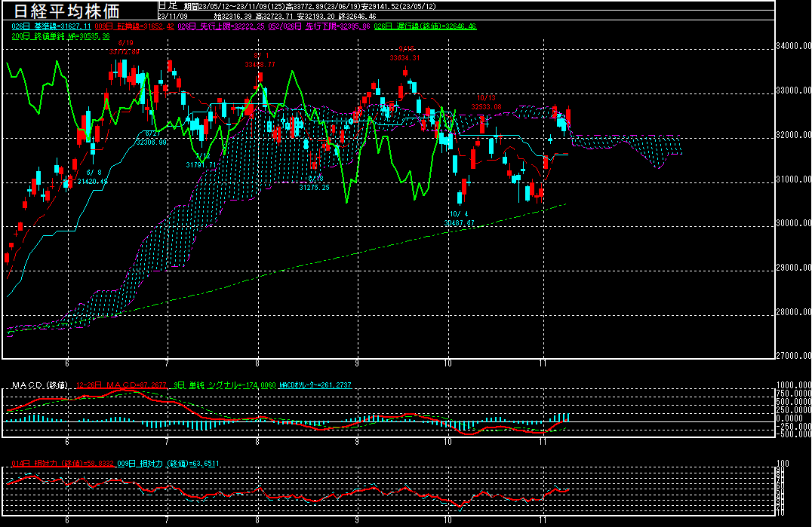Click the 026日 遅行線(終値)=32646.46 legend label
812x527 pixels.
(425, 26)
